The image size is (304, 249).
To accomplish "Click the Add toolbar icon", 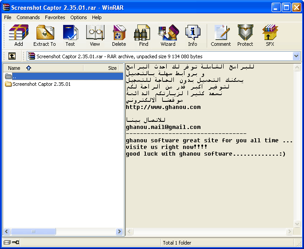I will (19, 35).
